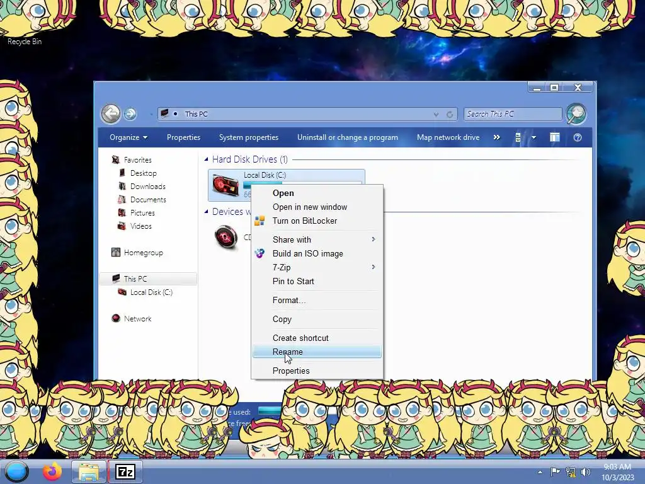Viewport: 645px width, 484px height.
Task: Collapse the Hard Disk Drives group
Action: click(206, 159)
